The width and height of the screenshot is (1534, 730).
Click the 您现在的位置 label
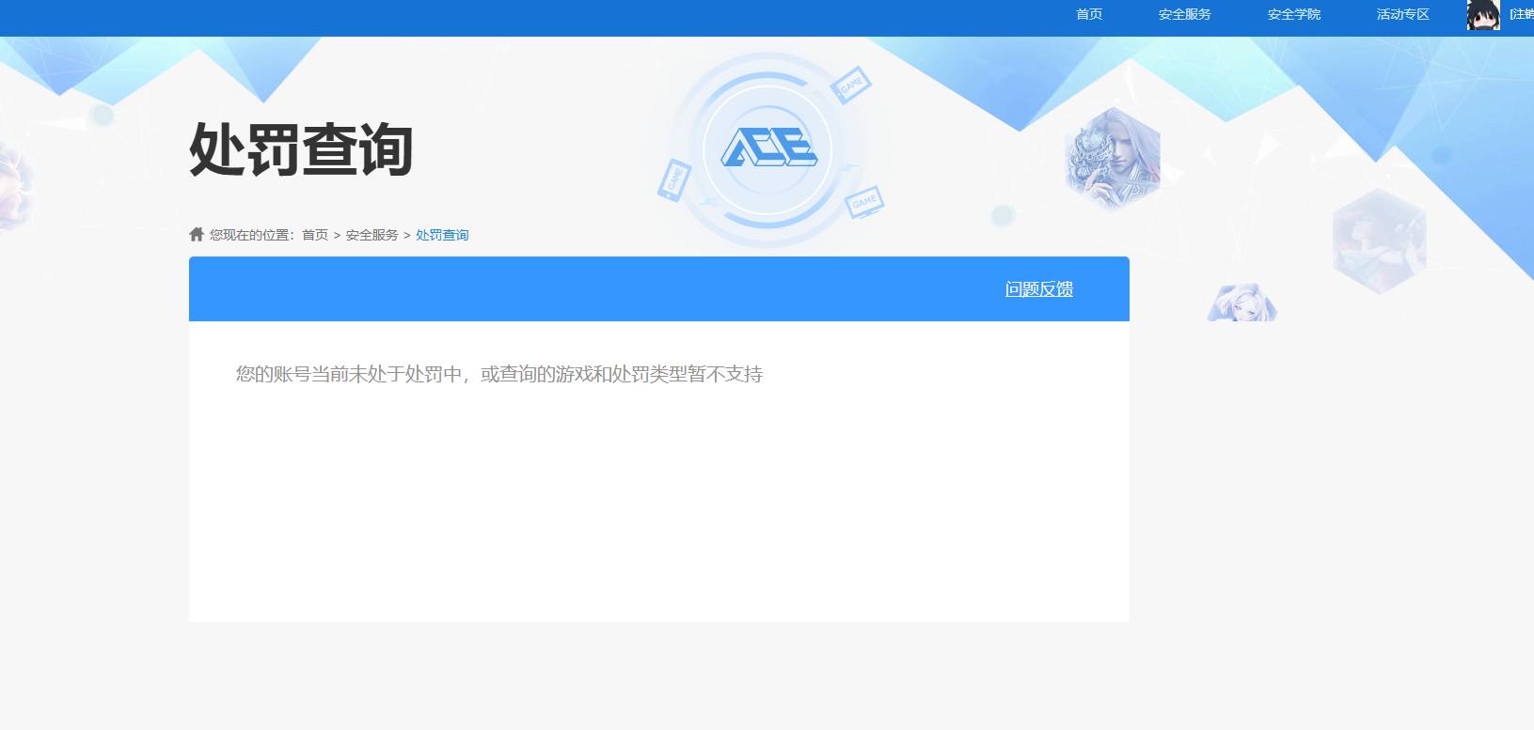click(252, 235)
